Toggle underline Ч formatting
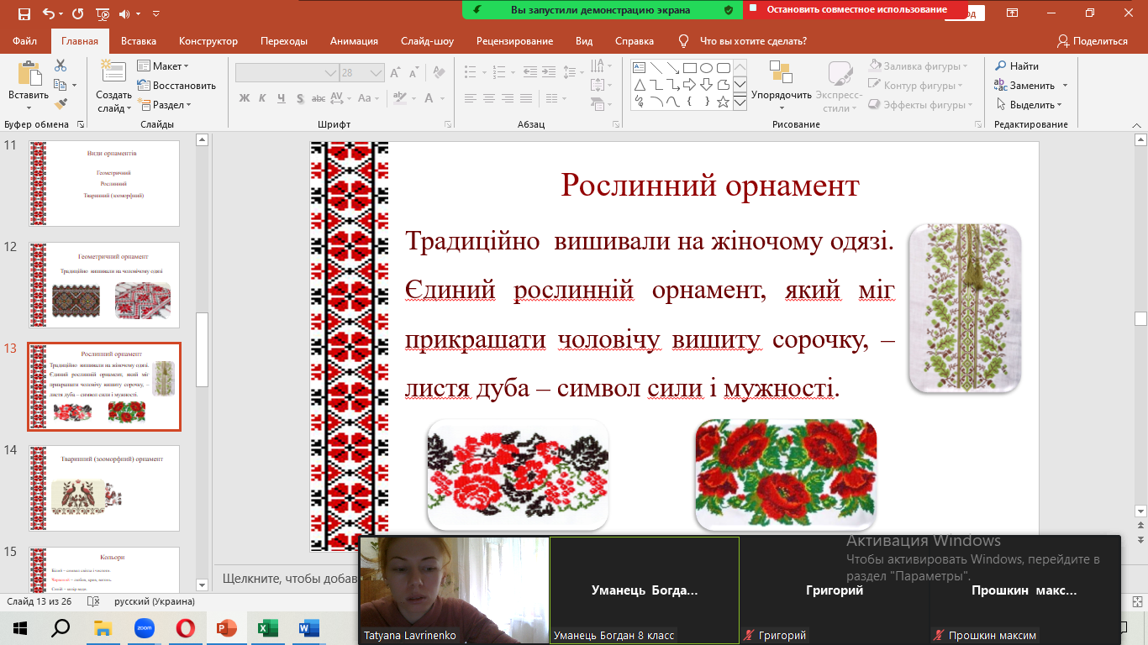The width and height of the screenshot is (1148, 645). pyautogui.click(x=282, y=98)
